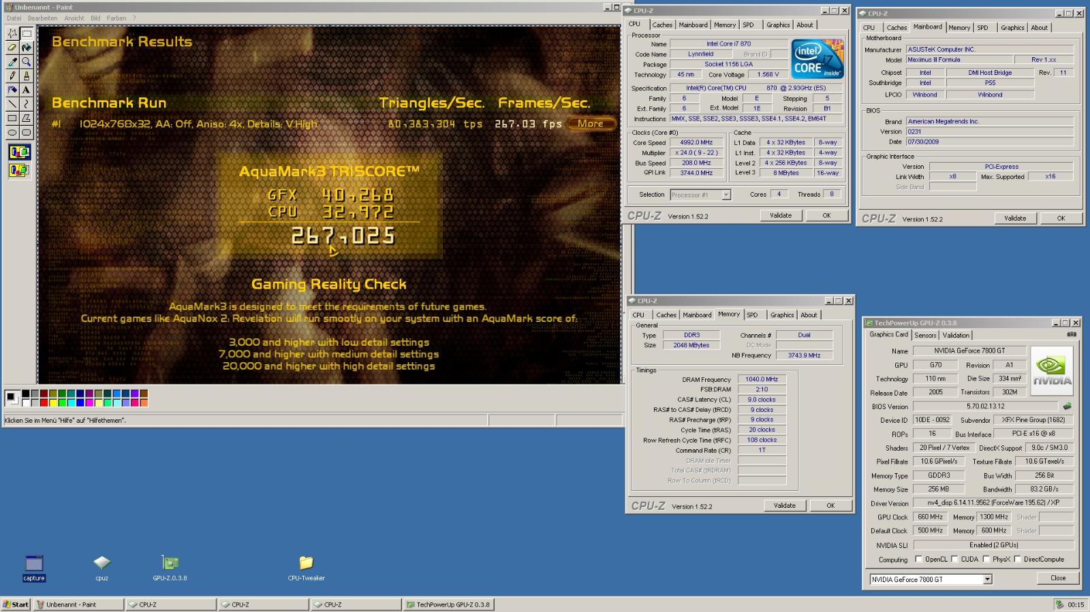Select the Brush tool in Paint

[x=27, y=76]
